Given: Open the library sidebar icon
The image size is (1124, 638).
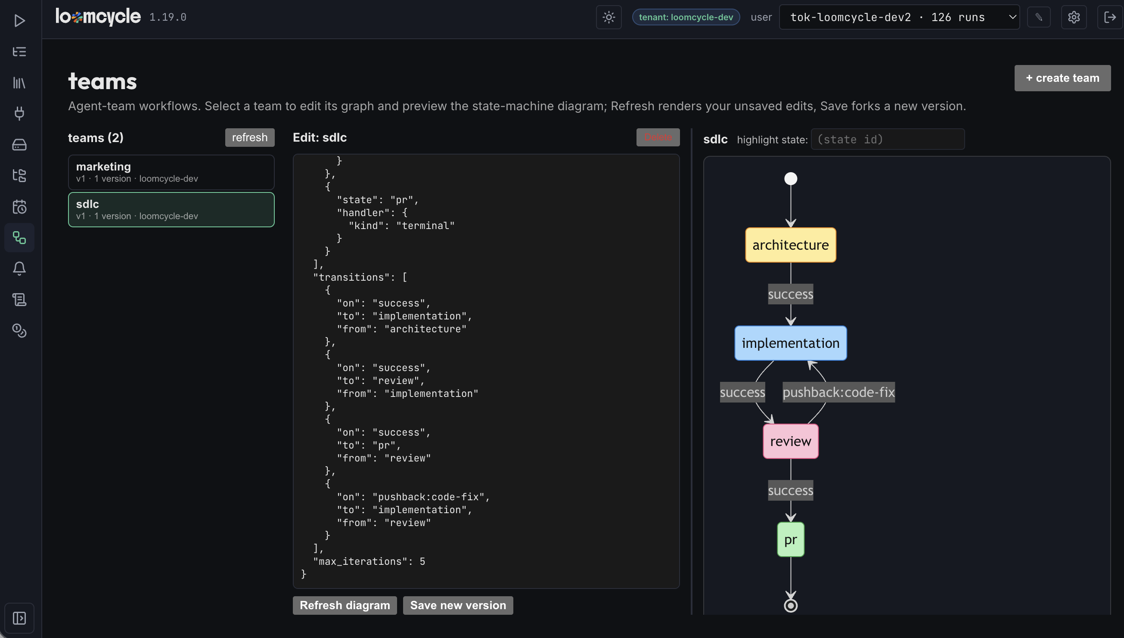Looking at the screenshot, I should [x=19, y=83].
